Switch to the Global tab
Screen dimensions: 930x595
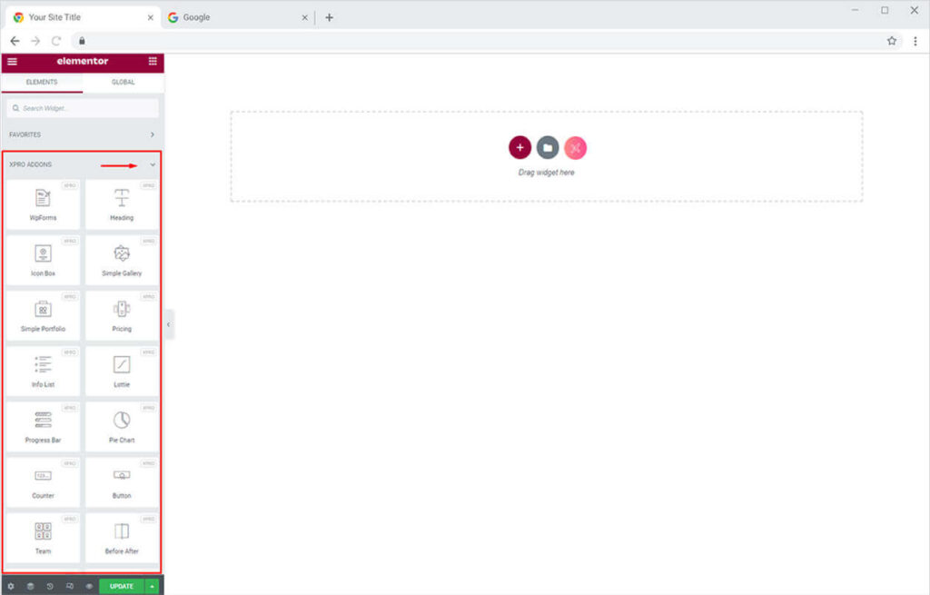123,82
